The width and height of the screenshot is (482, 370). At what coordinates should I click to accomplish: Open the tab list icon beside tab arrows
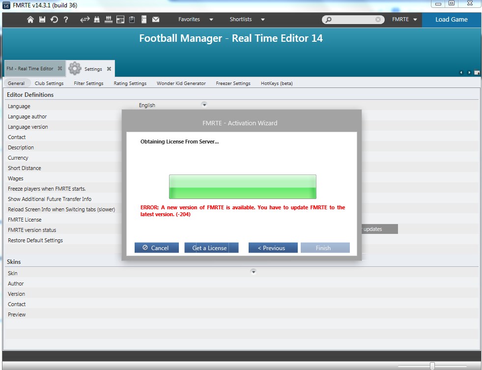(477, 73)
